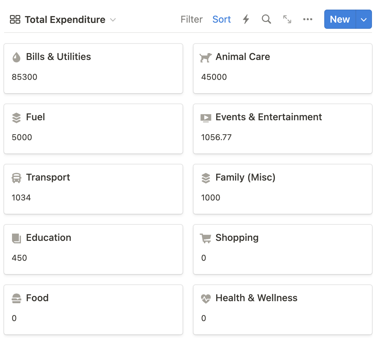Click the Sort option
385x344 pixels.
pos(222,20)
